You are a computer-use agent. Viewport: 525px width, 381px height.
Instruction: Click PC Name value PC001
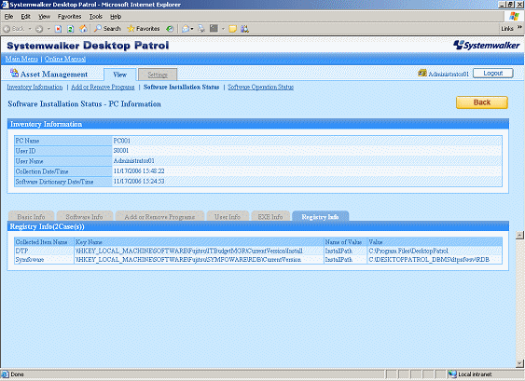(x=122, y=141)
